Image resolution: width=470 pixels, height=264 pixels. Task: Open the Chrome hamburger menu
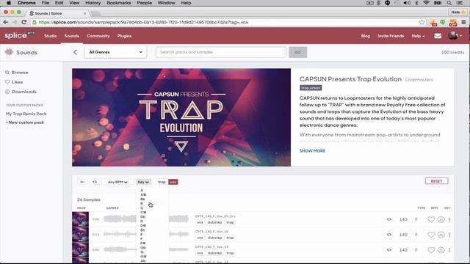(463, 22)
